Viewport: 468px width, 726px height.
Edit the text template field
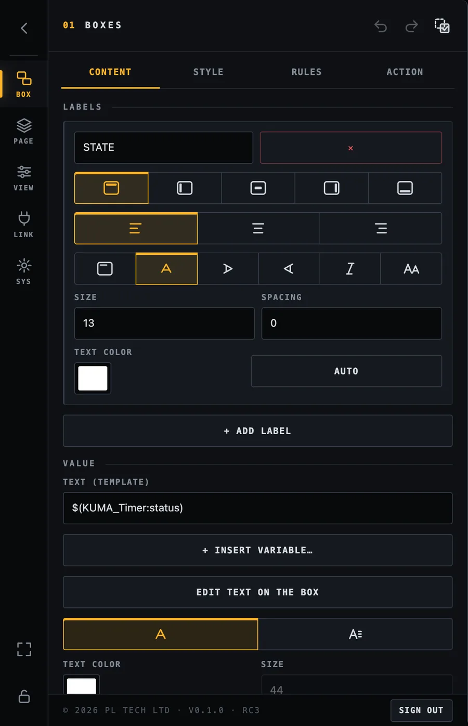click(x=258, y=508)
